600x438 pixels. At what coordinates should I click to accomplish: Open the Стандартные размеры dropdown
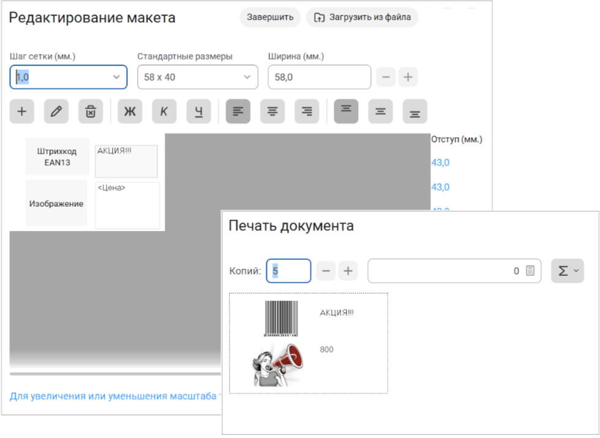197,77
